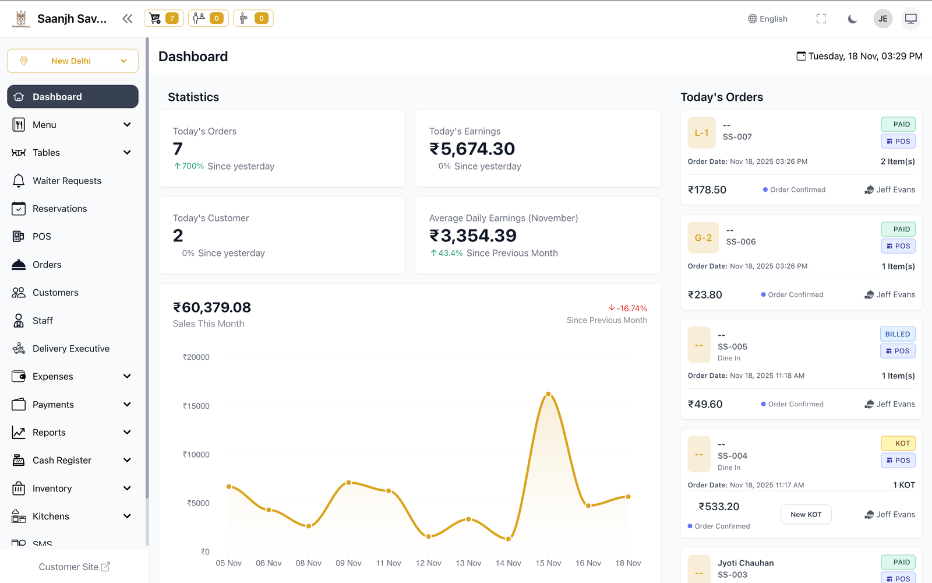Open the JE user profile avatar
The width and height of the screenshot is (932, 583).
point(883,18)
